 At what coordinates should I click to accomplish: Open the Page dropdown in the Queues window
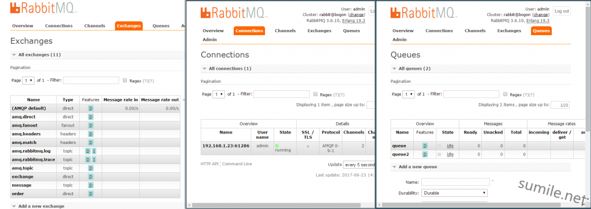[409, 94]
